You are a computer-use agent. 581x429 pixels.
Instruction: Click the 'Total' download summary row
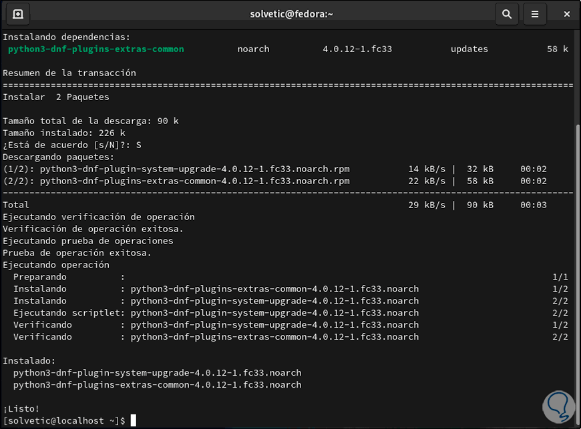click(x=16, y=205)
